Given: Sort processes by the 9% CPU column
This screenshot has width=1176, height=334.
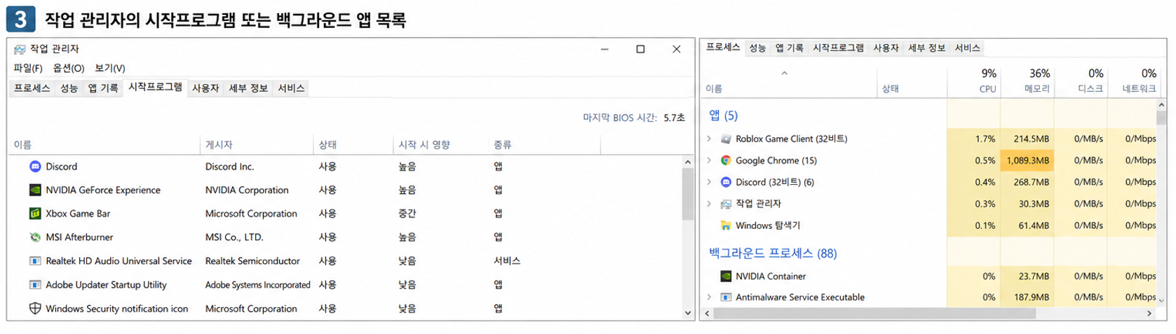Looking at the screenshot, I should pos(973,81).
